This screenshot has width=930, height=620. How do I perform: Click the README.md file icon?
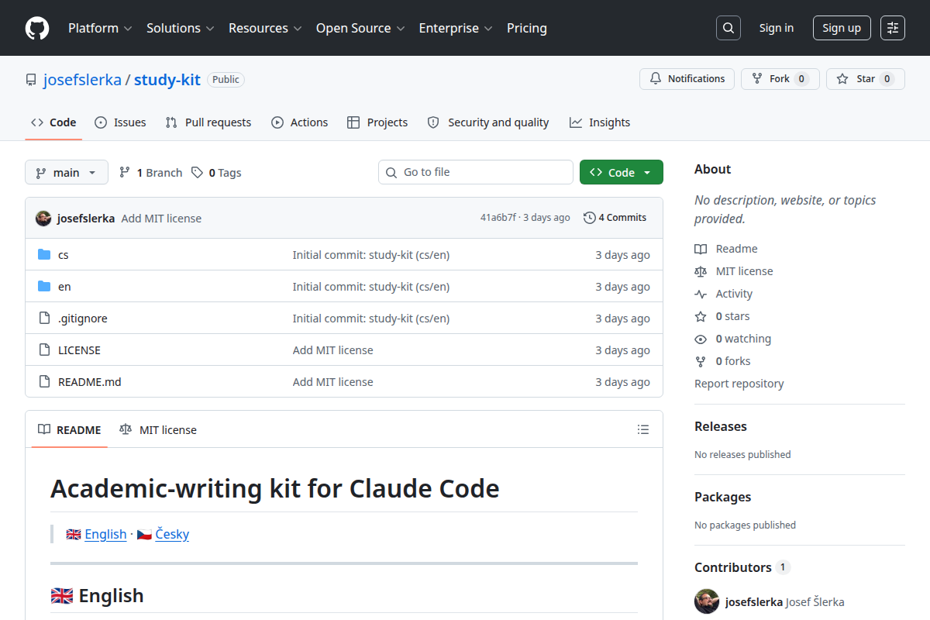coord(44,382)
